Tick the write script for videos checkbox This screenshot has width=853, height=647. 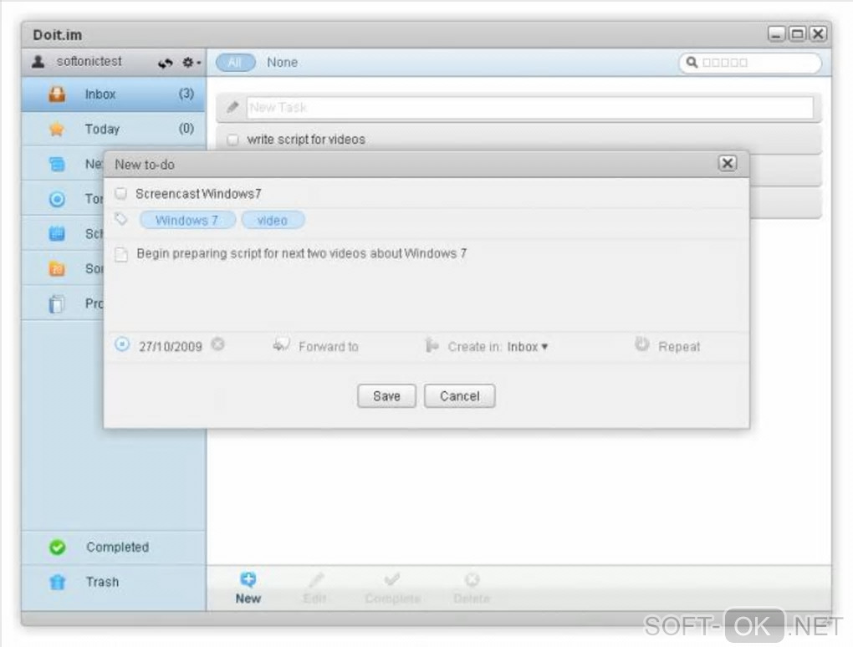[232, 140]
